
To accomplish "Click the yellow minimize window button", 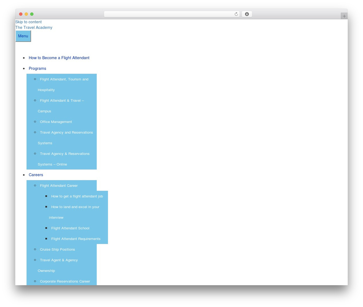I will tap(26, 14).
